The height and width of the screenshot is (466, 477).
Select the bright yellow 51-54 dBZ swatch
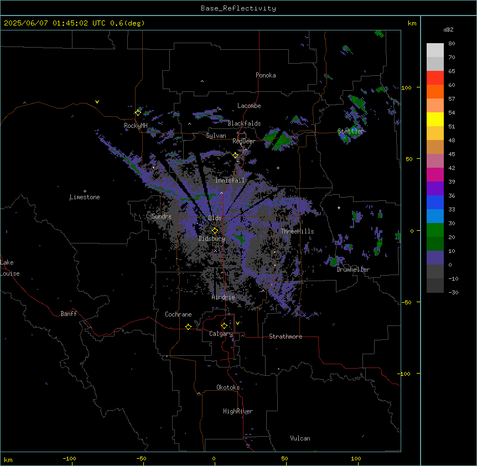[435, 119]
